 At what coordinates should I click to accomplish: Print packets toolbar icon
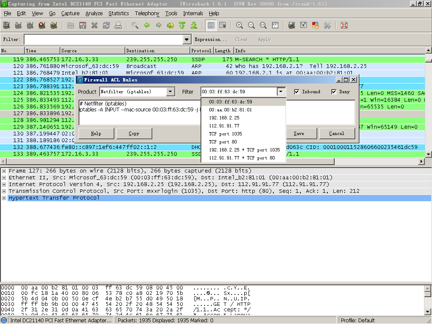click(x=118, y=25)
